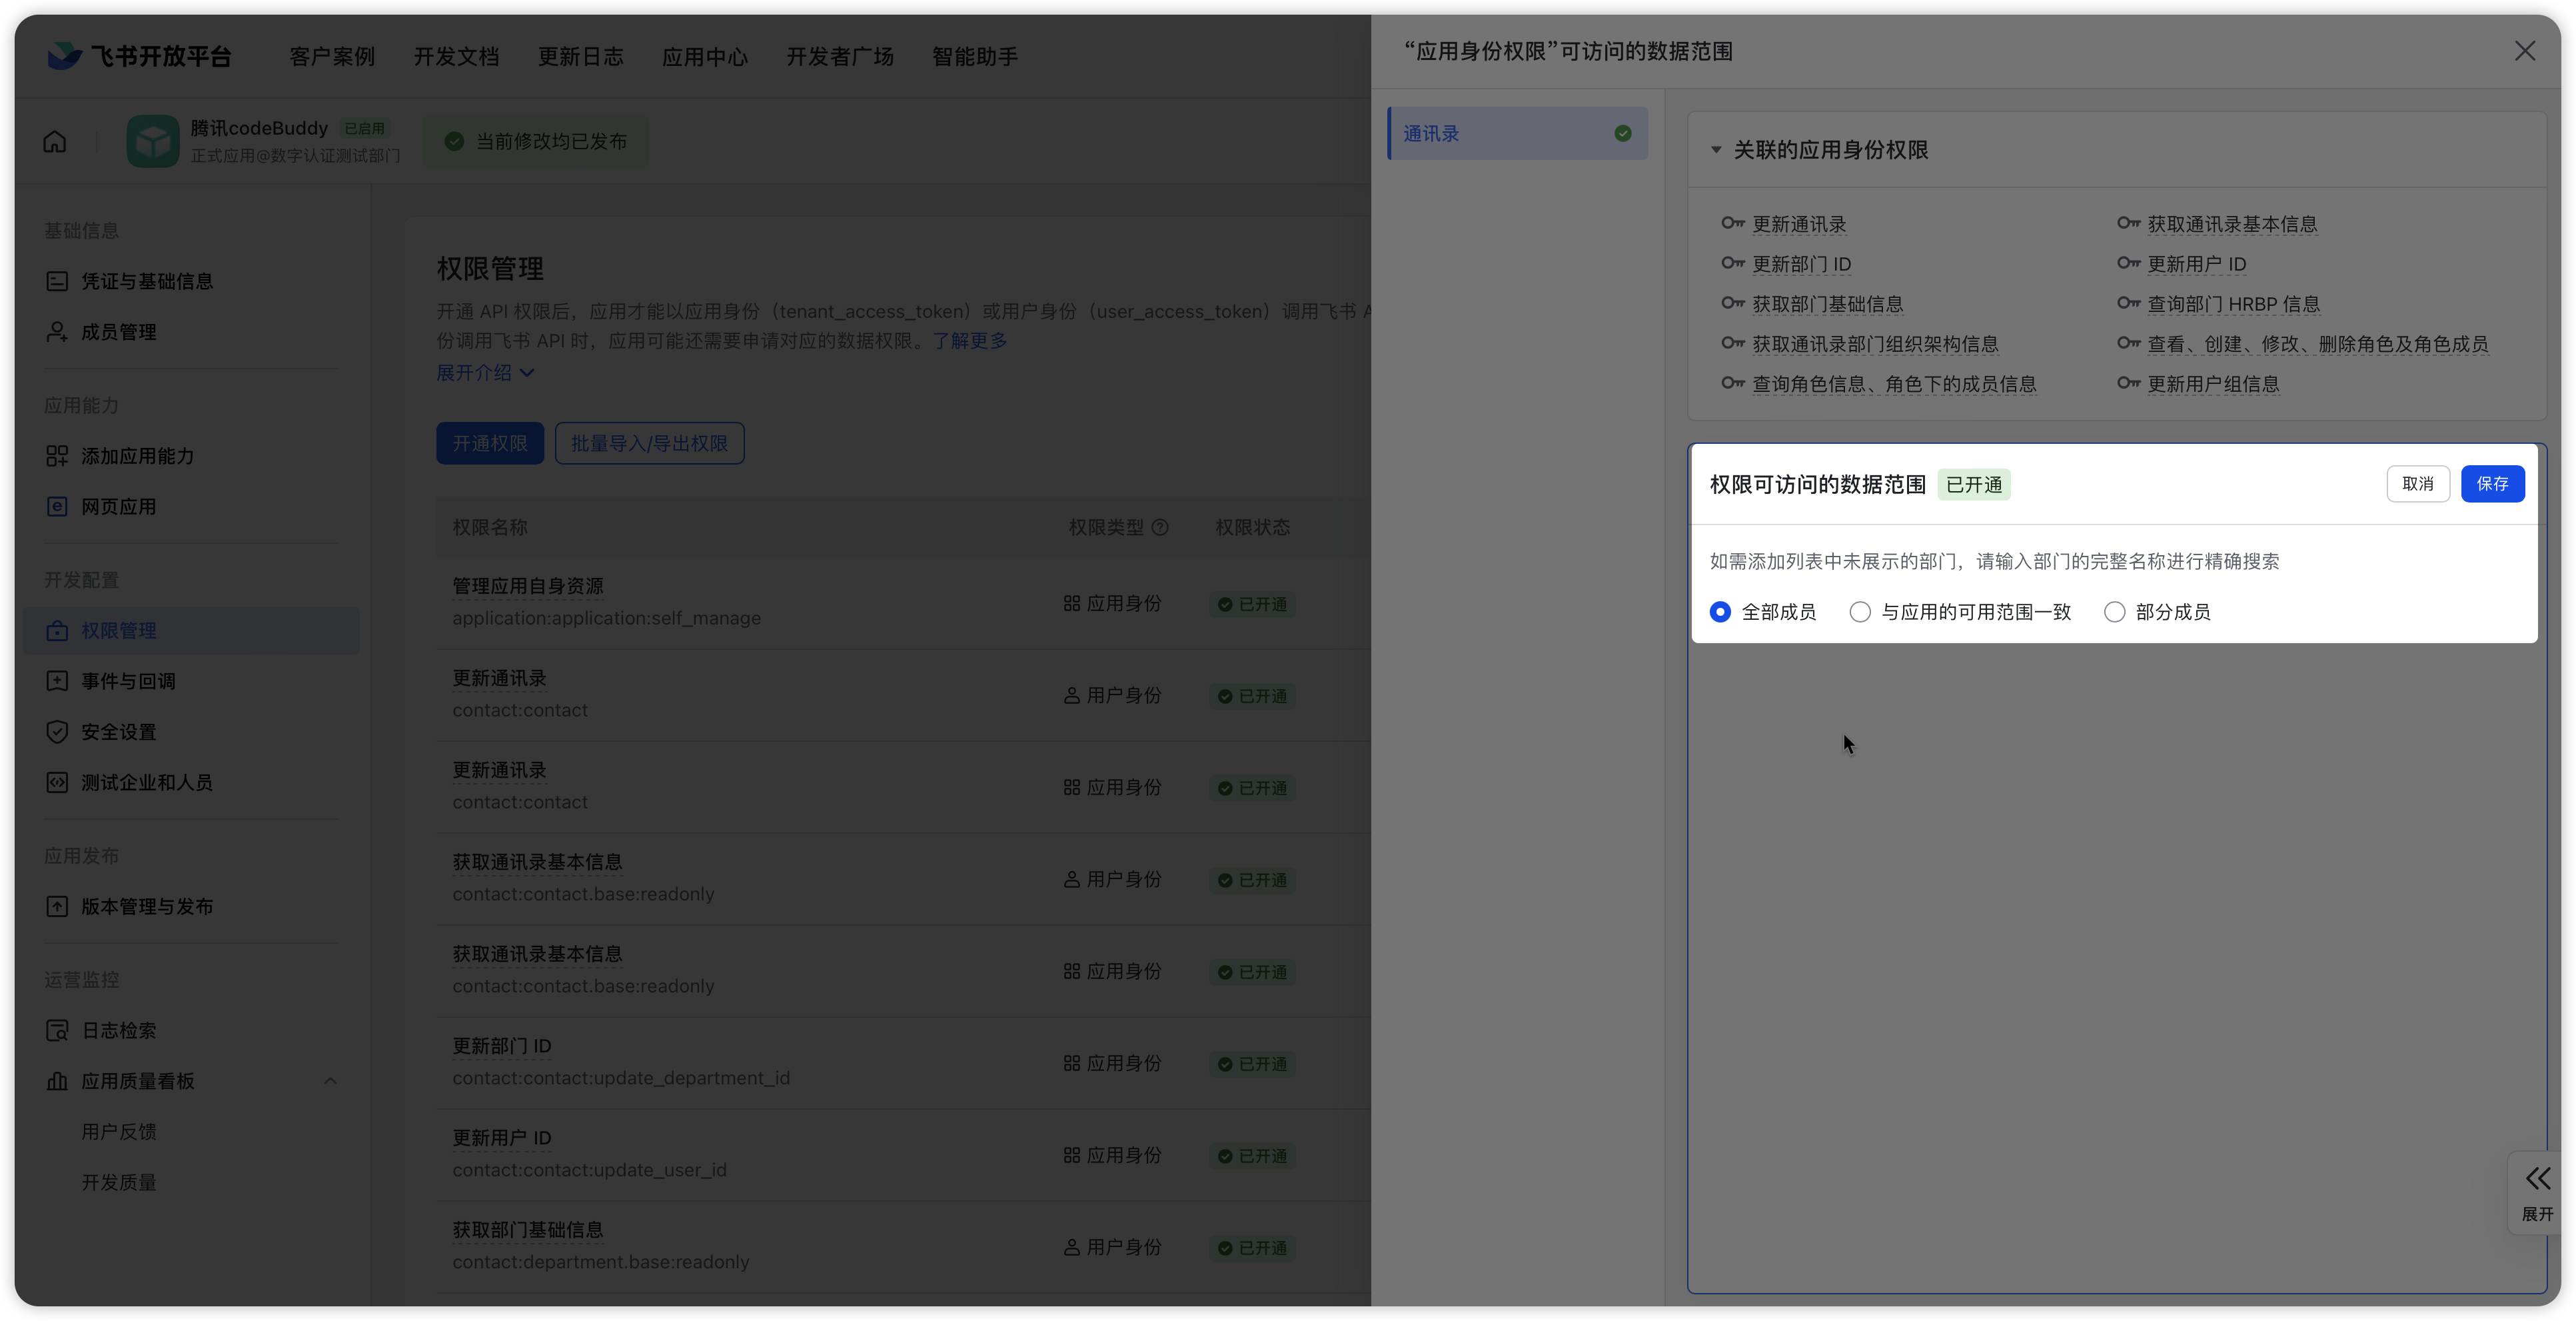Collapse the 应用质量看板 sidebar group
2576x1321 pixels.
(330, 1081)
